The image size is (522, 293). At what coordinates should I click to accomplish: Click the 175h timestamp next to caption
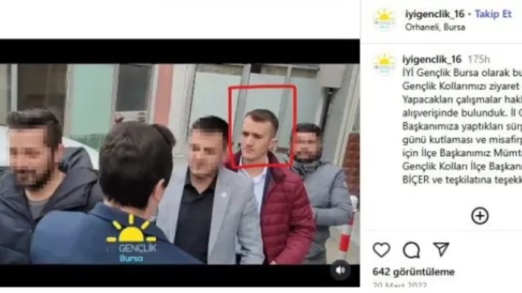[x=479, y=59]
